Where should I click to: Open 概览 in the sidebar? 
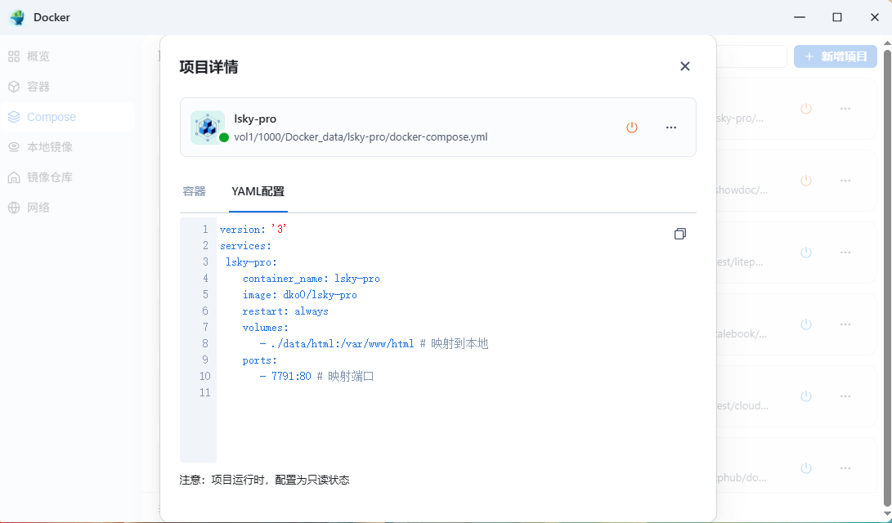click(x=38, y=56)
